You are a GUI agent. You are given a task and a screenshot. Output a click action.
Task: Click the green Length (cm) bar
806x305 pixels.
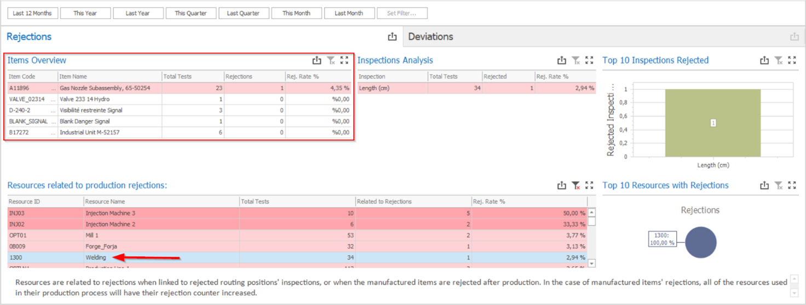[713, 123]
